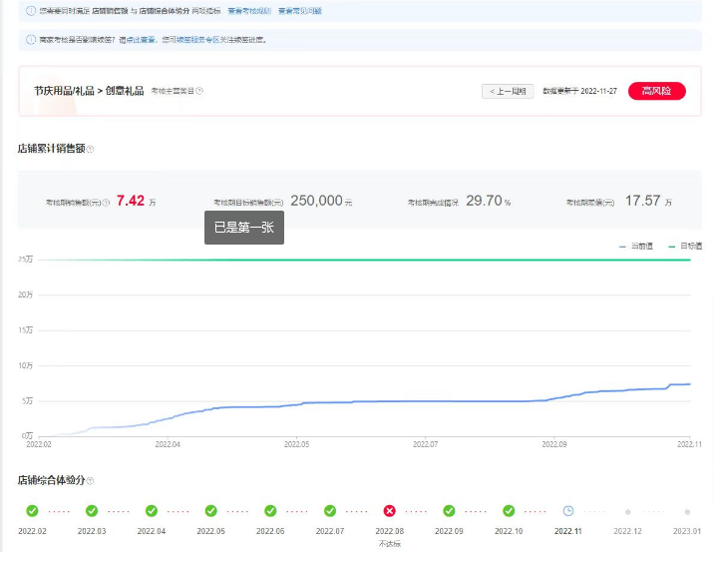The image size is (714, 565).
Task: Toggle 目标值 series in chart legend
Action: [685, 246]
